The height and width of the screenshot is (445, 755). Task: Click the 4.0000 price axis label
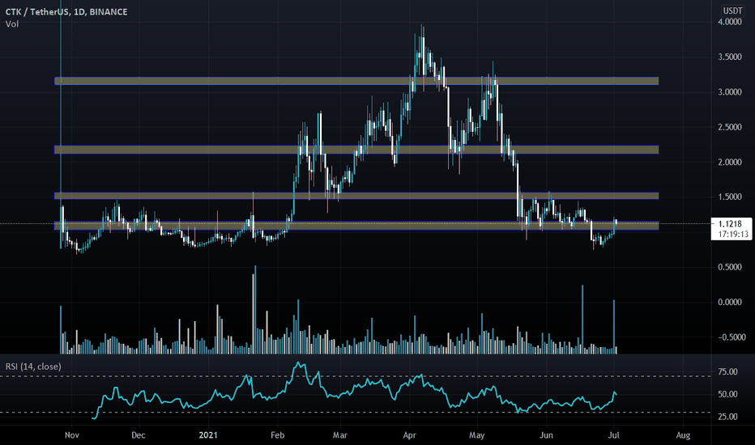click(730, 22)
